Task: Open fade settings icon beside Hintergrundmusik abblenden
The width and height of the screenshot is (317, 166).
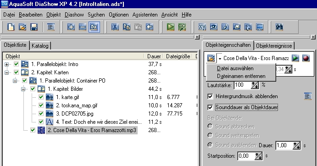Action: pos(307,96)
